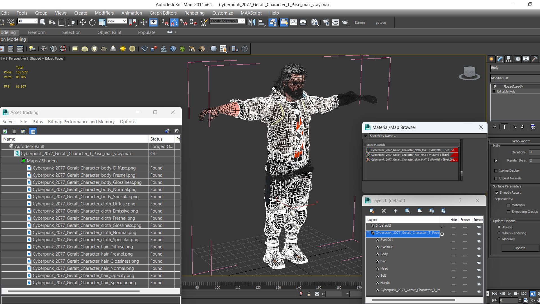Click the ViewCube in the viewport

tap(469, 73)
